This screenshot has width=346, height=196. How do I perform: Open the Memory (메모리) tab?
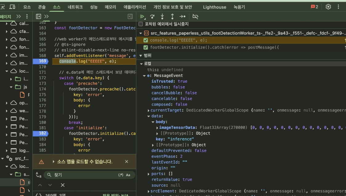click(x=111, y=7)
